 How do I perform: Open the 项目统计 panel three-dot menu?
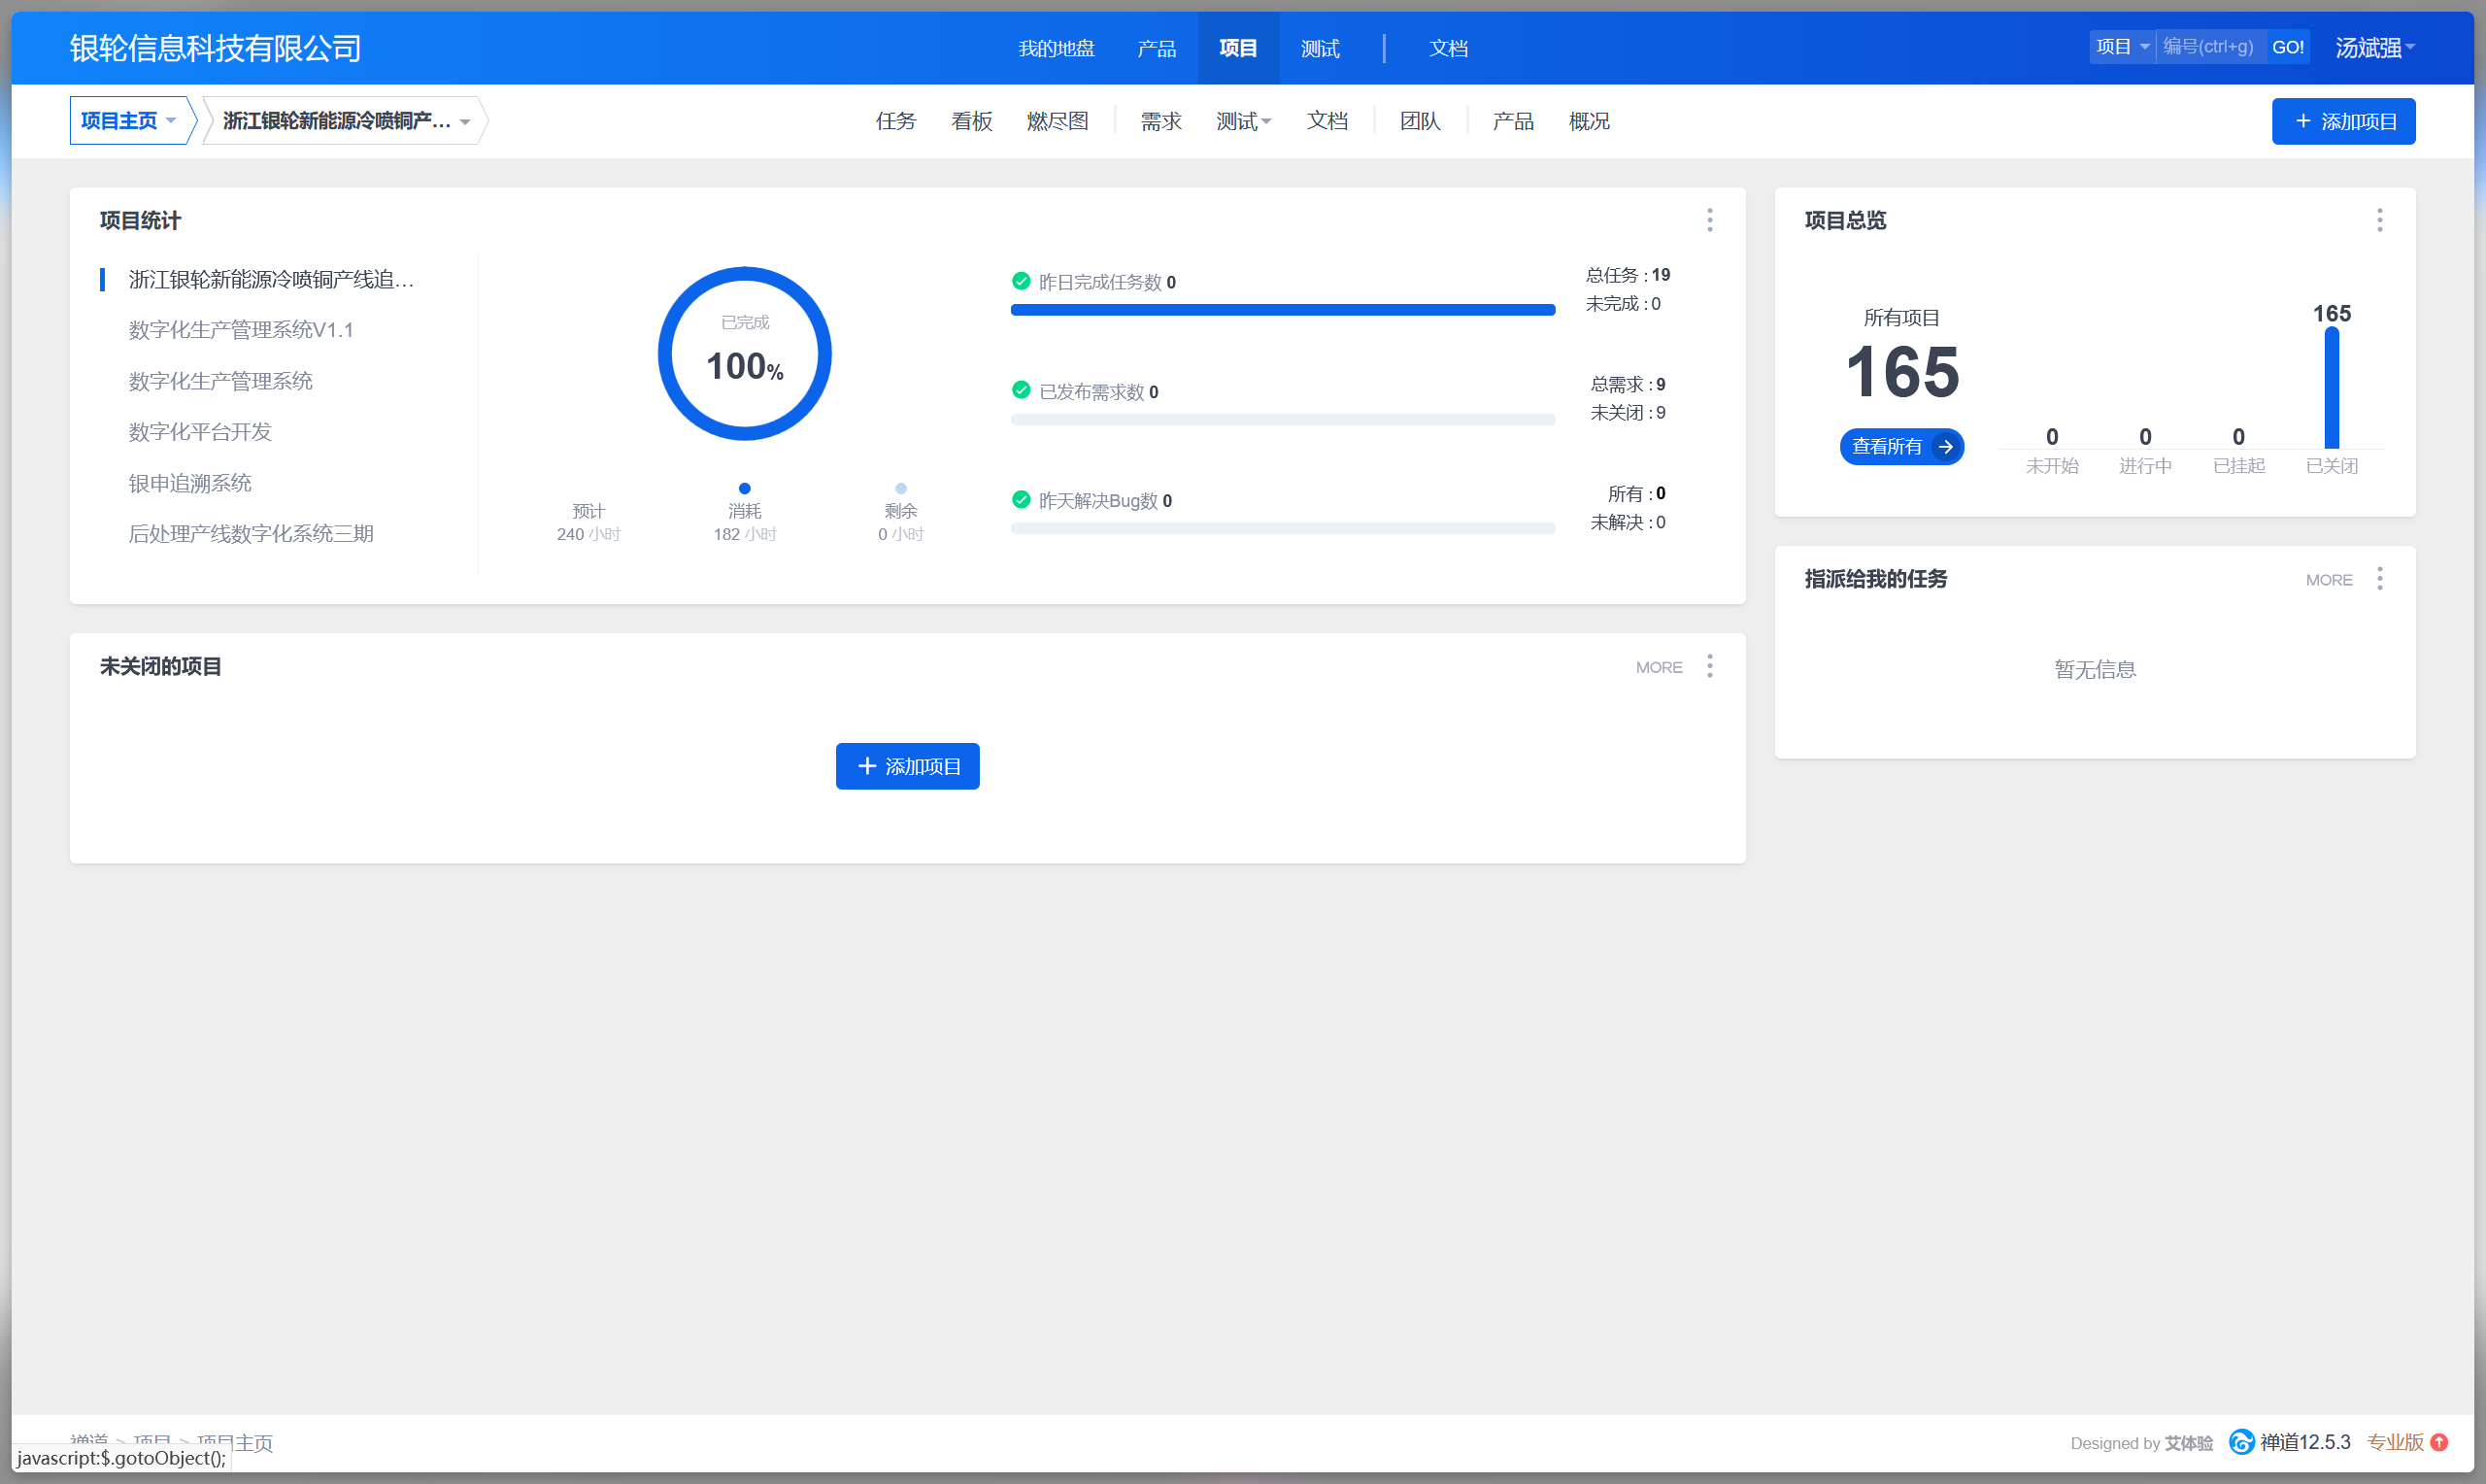click(1709, 220)
